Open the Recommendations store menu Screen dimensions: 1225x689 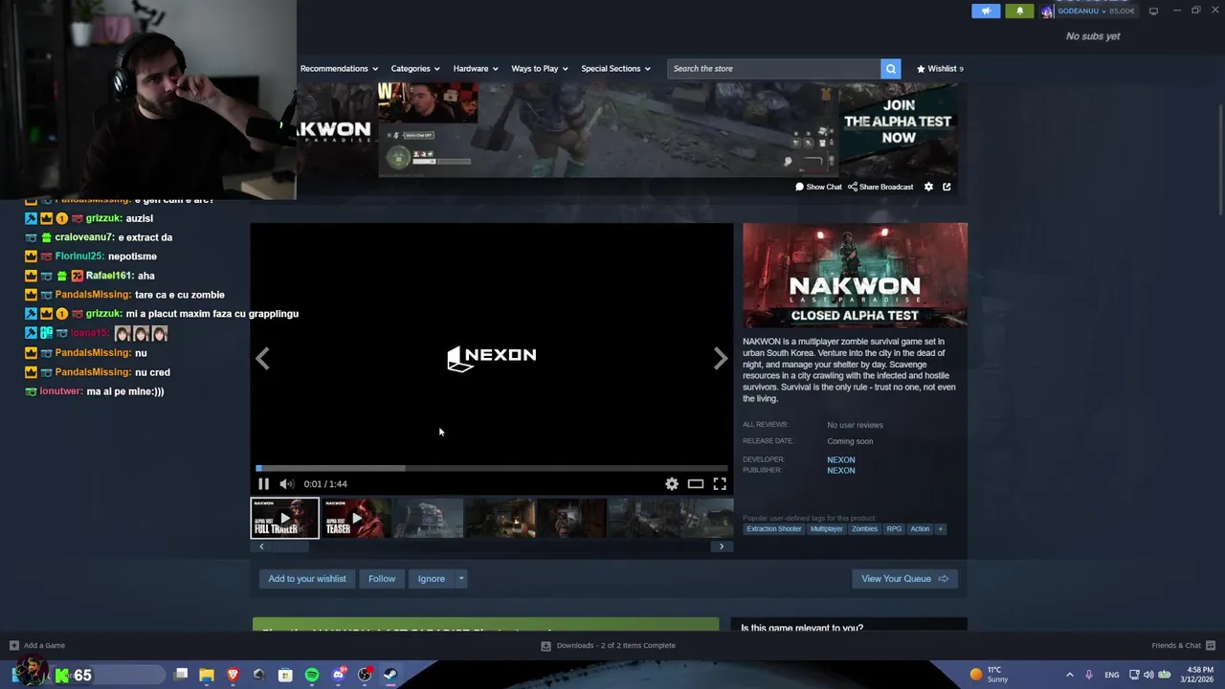click(339, 69)
